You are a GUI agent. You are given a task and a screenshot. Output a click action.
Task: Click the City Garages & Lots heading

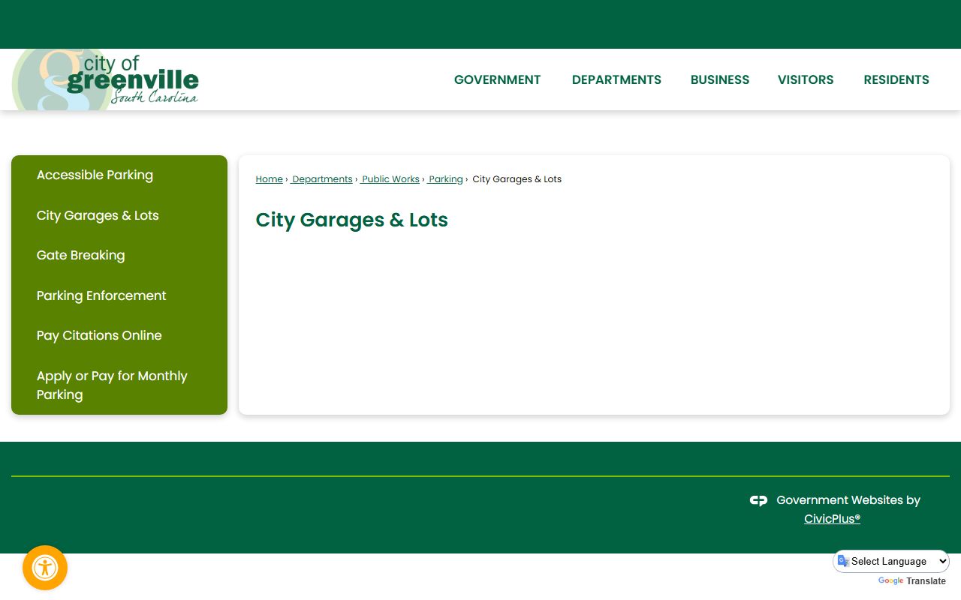click(351, 220)
